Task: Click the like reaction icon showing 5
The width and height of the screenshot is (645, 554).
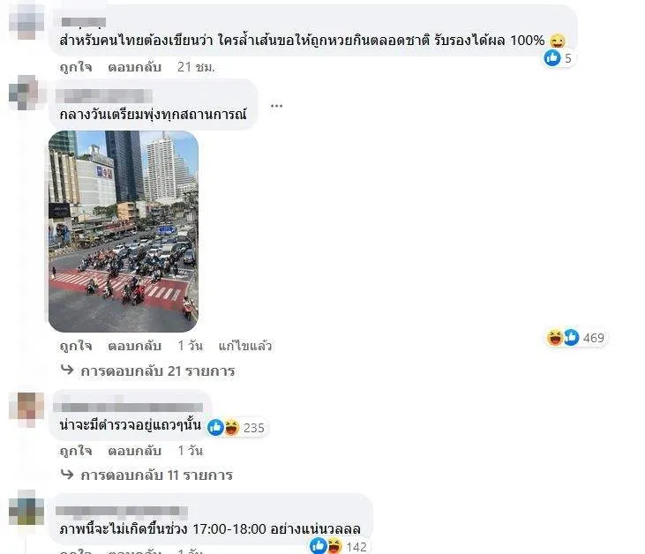Action: point(552,58)
